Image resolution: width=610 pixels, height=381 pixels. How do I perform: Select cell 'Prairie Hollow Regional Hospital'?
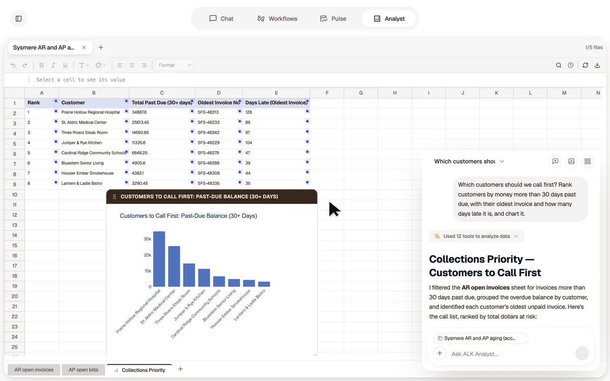tap(94, 112)
